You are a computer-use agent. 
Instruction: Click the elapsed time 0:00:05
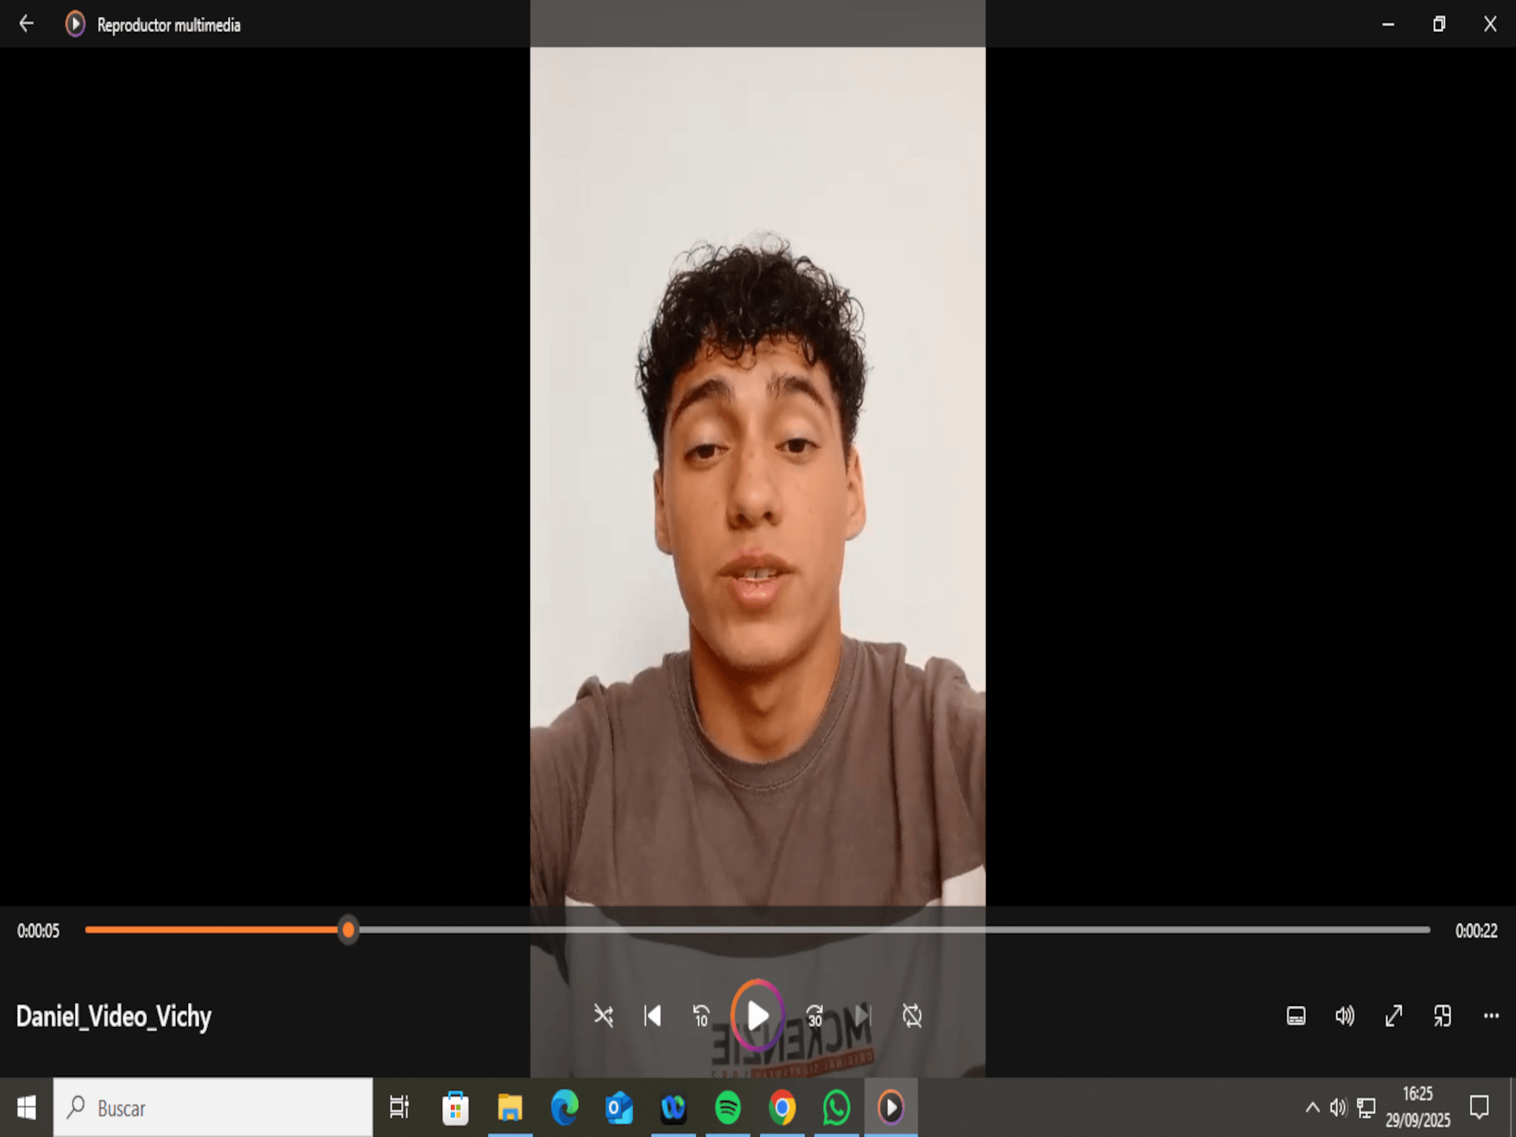[39, 931]
